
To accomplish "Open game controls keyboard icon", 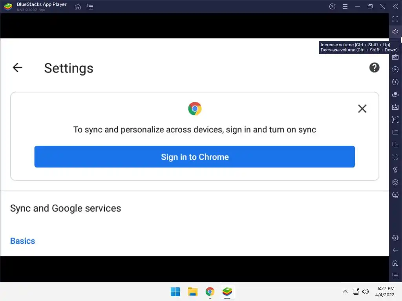I will 395,57.
